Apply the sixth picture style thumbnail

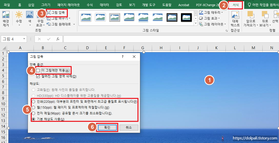coord(158,17)
